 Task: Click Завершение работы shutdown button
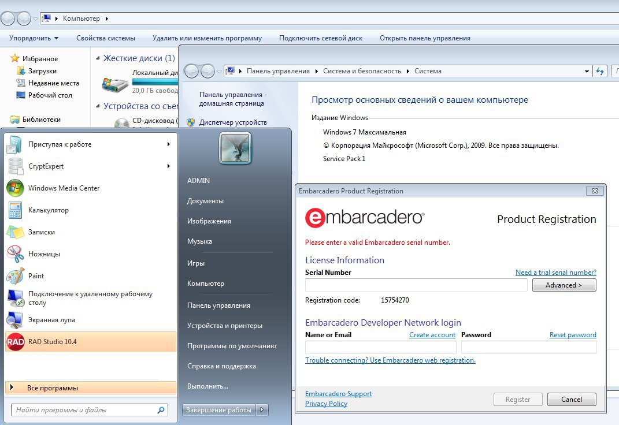219,410
